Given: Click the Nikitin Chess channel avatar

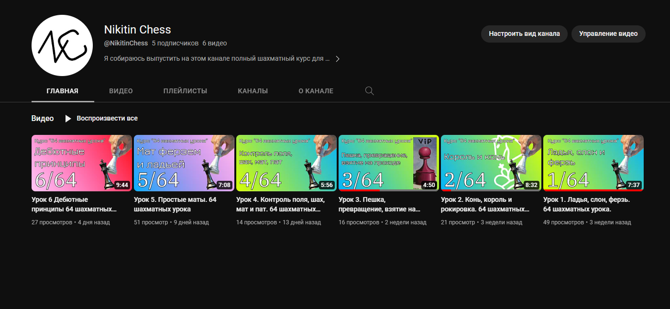Looking at the screenshot, I should [62, 45].
